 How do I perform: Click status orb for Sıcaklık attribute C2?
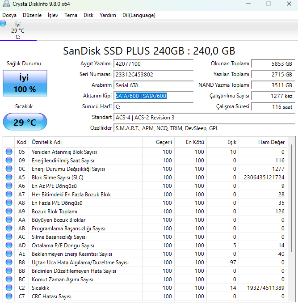(9, 288)
